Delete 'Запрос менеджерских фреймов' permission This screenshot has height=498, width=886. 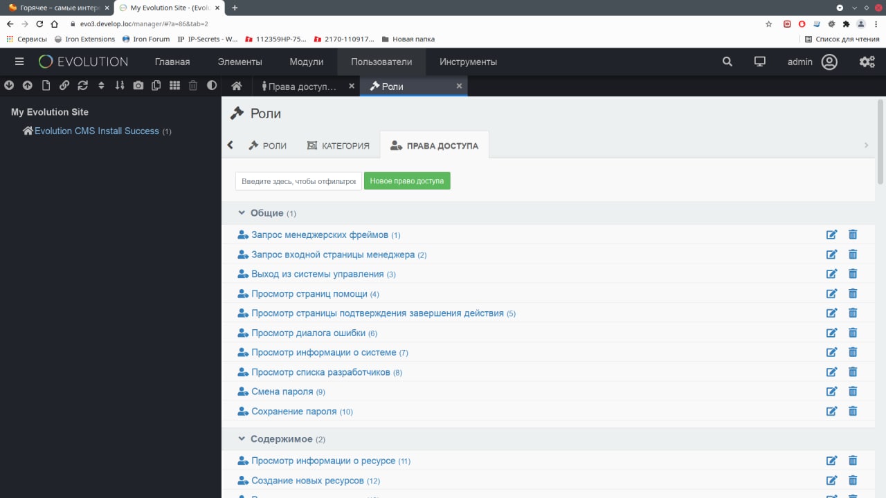(x=853, y=234)
